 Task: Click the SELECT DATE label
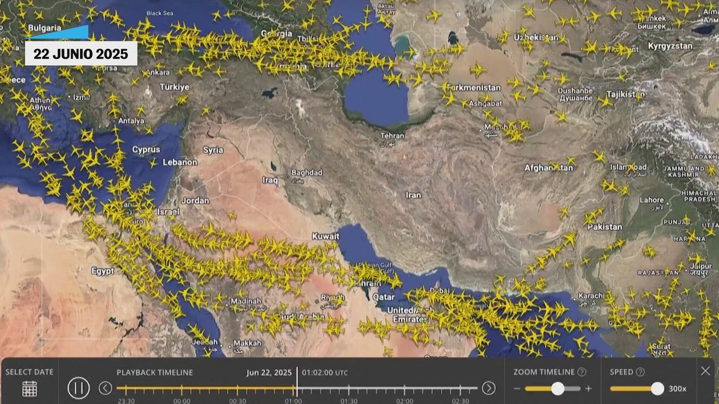30,372
